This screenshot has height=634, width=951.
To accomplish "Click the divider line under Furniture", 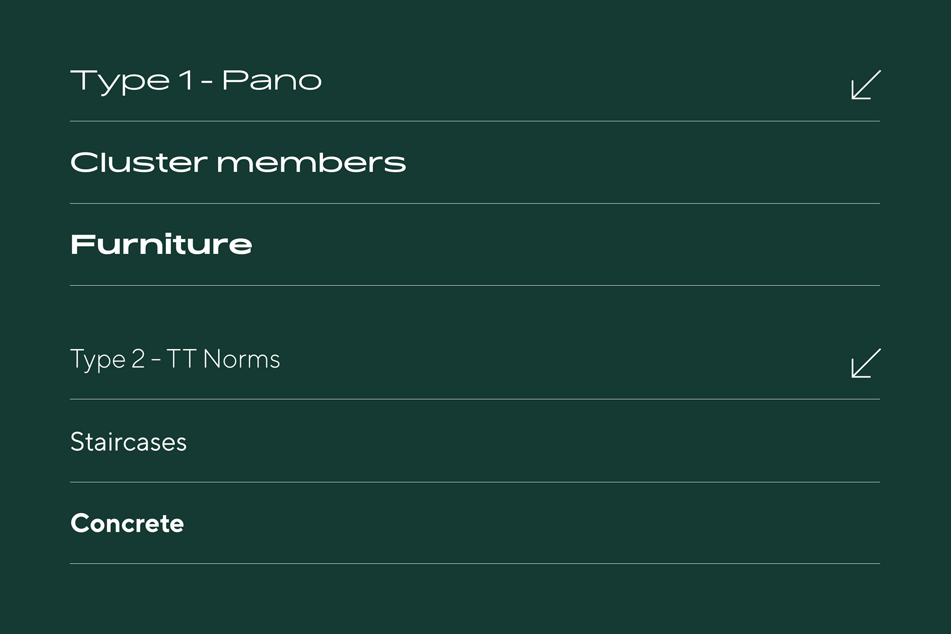I will click(x=475, y=285).
